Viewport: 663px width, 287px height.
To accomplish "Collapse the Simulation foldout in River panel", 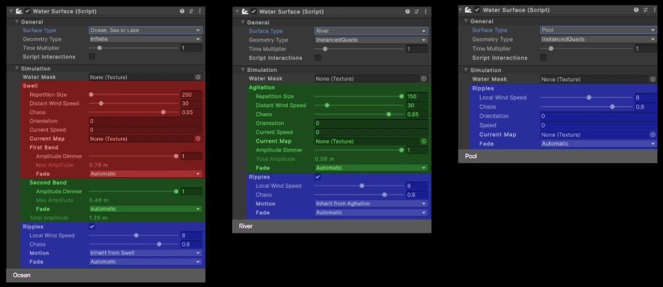I will coord(243,70).
